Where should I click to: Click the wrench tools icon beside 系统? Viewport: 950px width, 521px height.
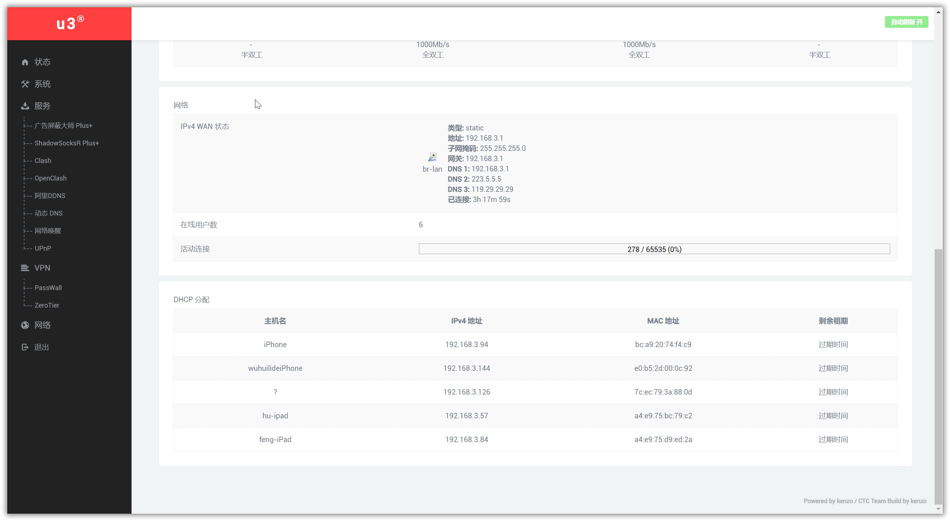pyautogui.click(x=25, y=84)
